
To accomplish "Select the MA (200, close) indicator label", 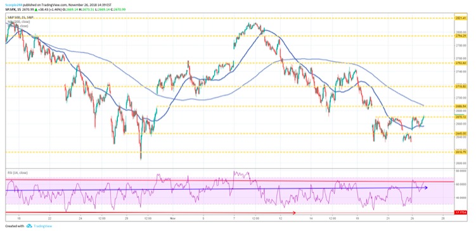I will [x=18, y=22].
